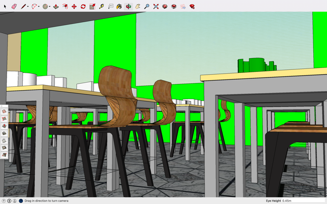Pick the Paint Bucket tool
327x204 pixels.
(x=119, y=7)
